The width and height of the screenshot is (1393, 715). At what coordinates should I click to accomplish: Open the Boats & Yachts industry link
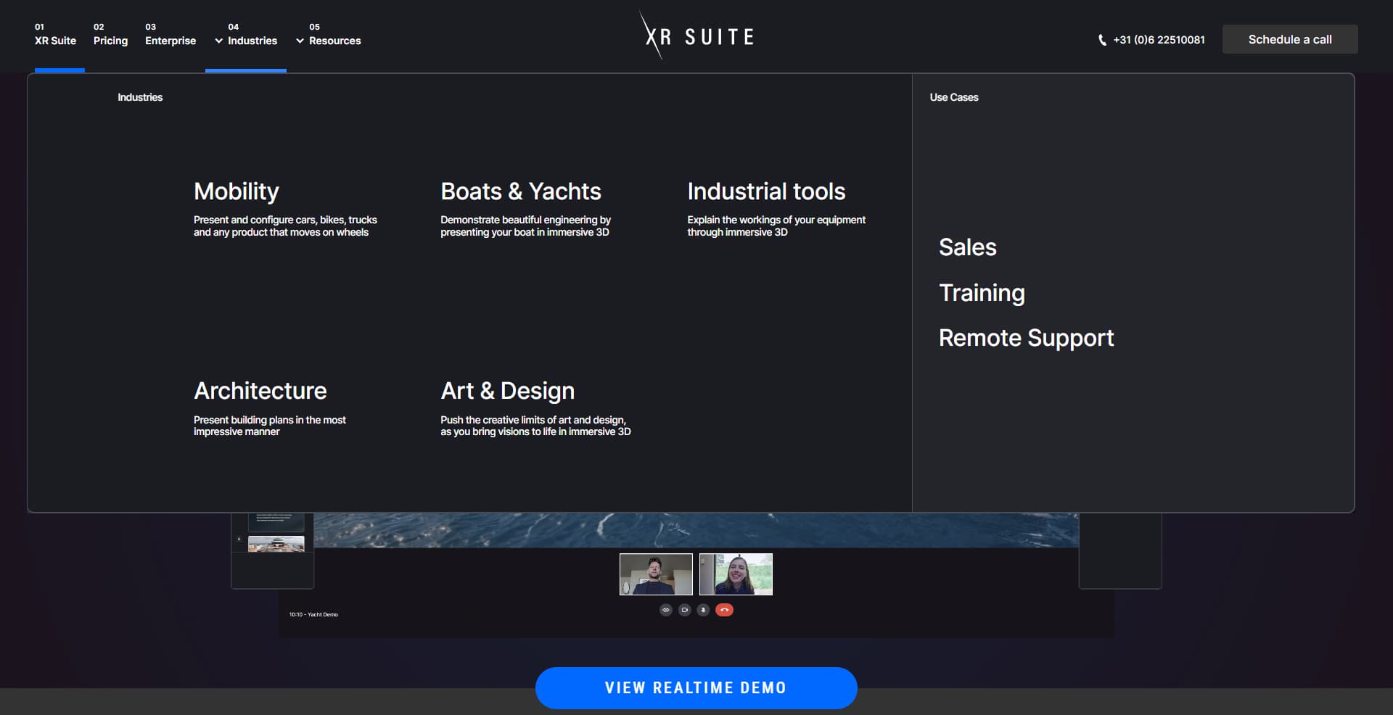pyautogui.click(x=521, y=191)
